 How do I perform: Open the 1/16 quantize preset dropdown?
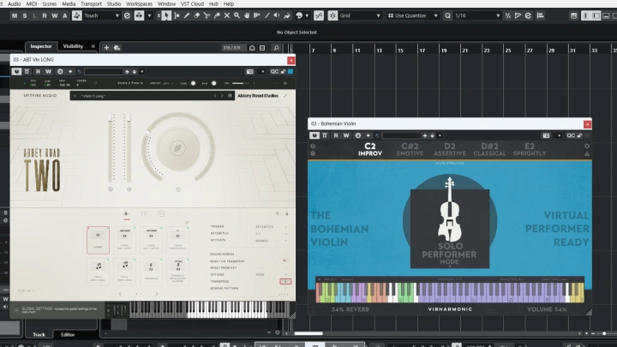point(477,15)
